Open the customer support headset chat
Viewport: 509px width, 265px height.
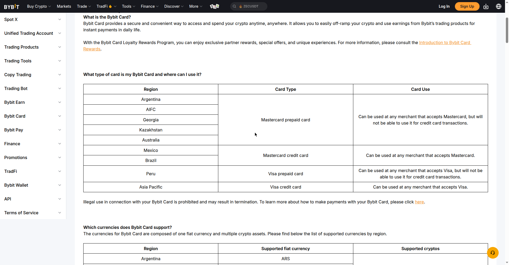tap(493, 253)
